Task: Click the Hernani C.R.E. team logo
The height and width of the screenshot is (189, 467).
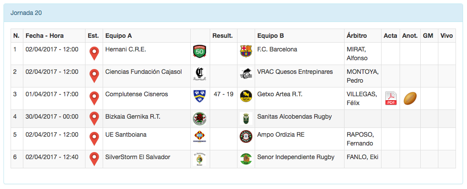Action: (x=200, y=51)
